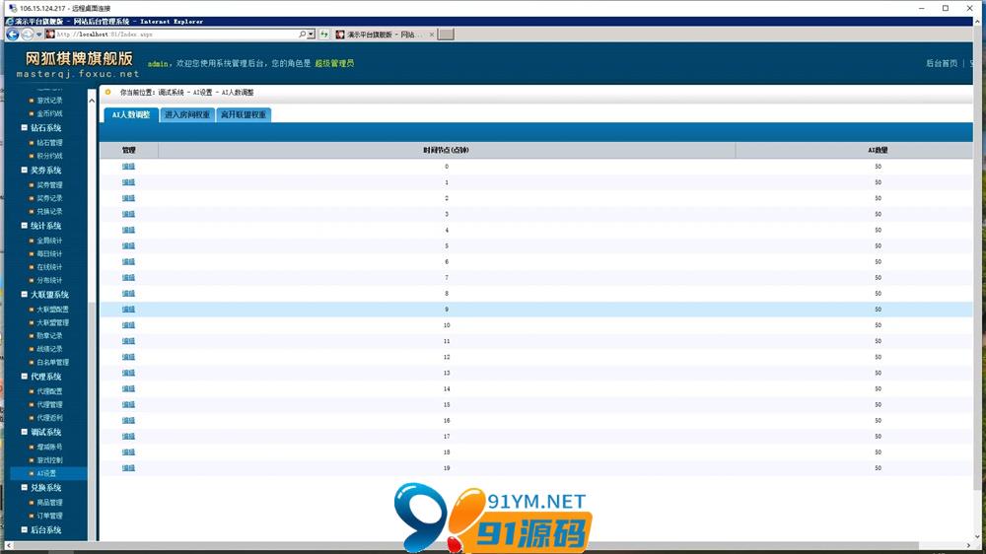Switch to the 进入房间权重 tab

click(x=186, y=114)
